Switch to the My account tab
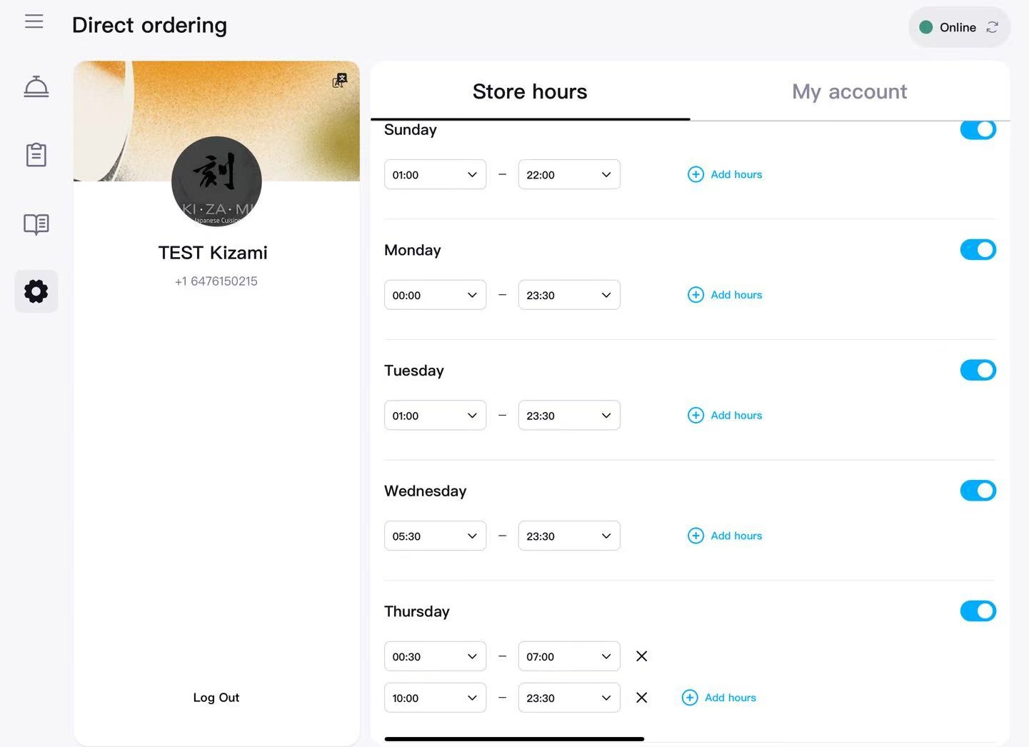 tap(850, 91)
